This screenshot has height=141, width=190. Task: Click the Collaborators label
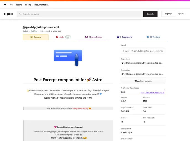pyautogui.click(x=127, y=139)
